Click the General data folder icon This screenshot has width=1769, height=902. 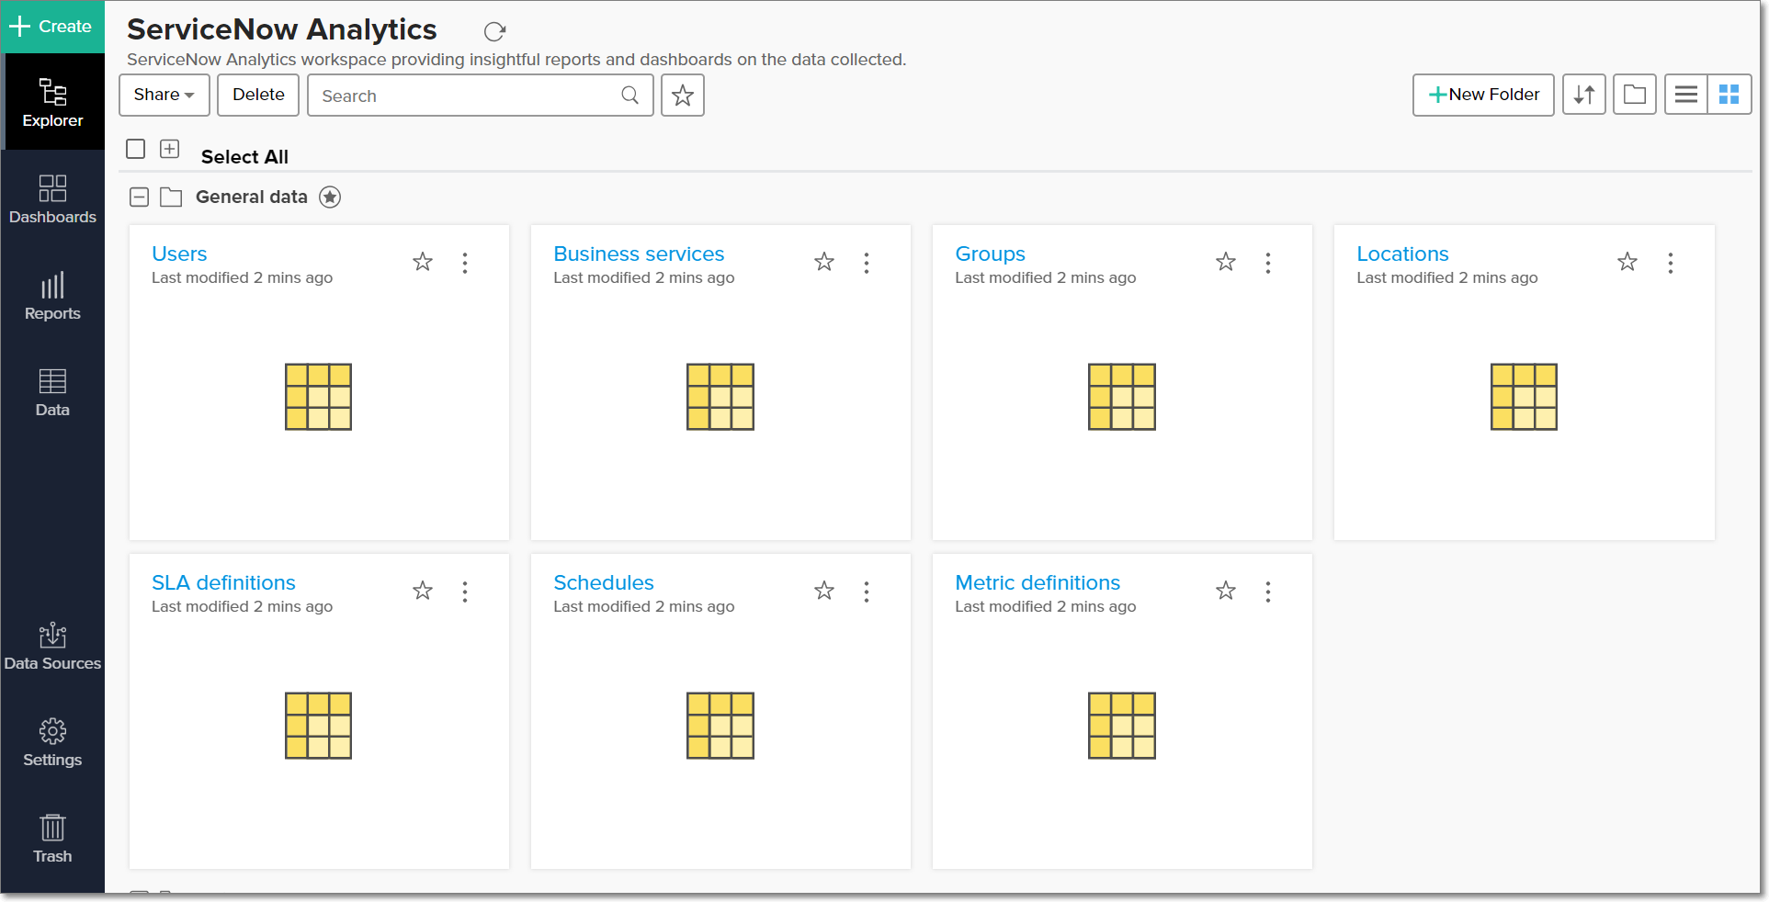pyautogui.click(x=171, y=197)
